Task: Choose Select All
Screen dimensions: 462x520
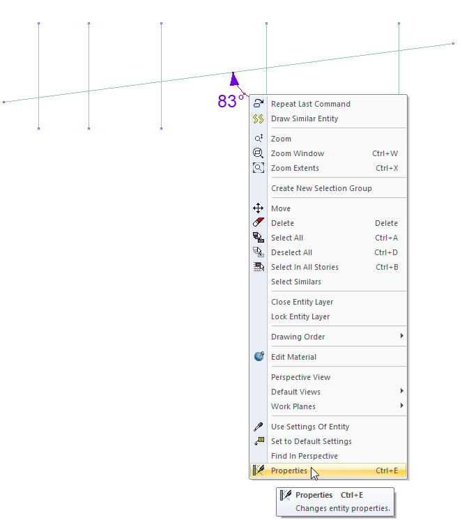Action: [x=328, y=238]
